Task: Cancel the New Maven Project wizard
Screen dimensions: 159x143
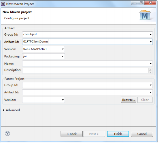Action: 142,134
